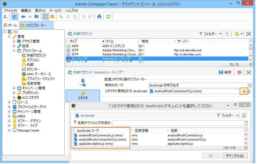Click folder icon to choose connector JavaScript
The image size is (257, 164).
coord(244,91)
